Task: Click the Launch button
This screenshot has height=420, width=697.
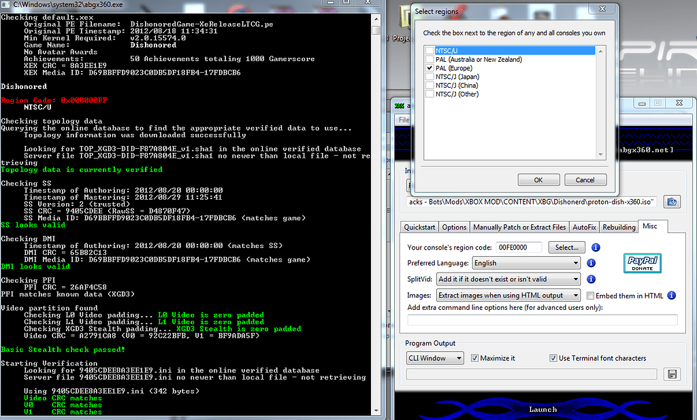Action: pyautogui.click(x=542, y=409)
